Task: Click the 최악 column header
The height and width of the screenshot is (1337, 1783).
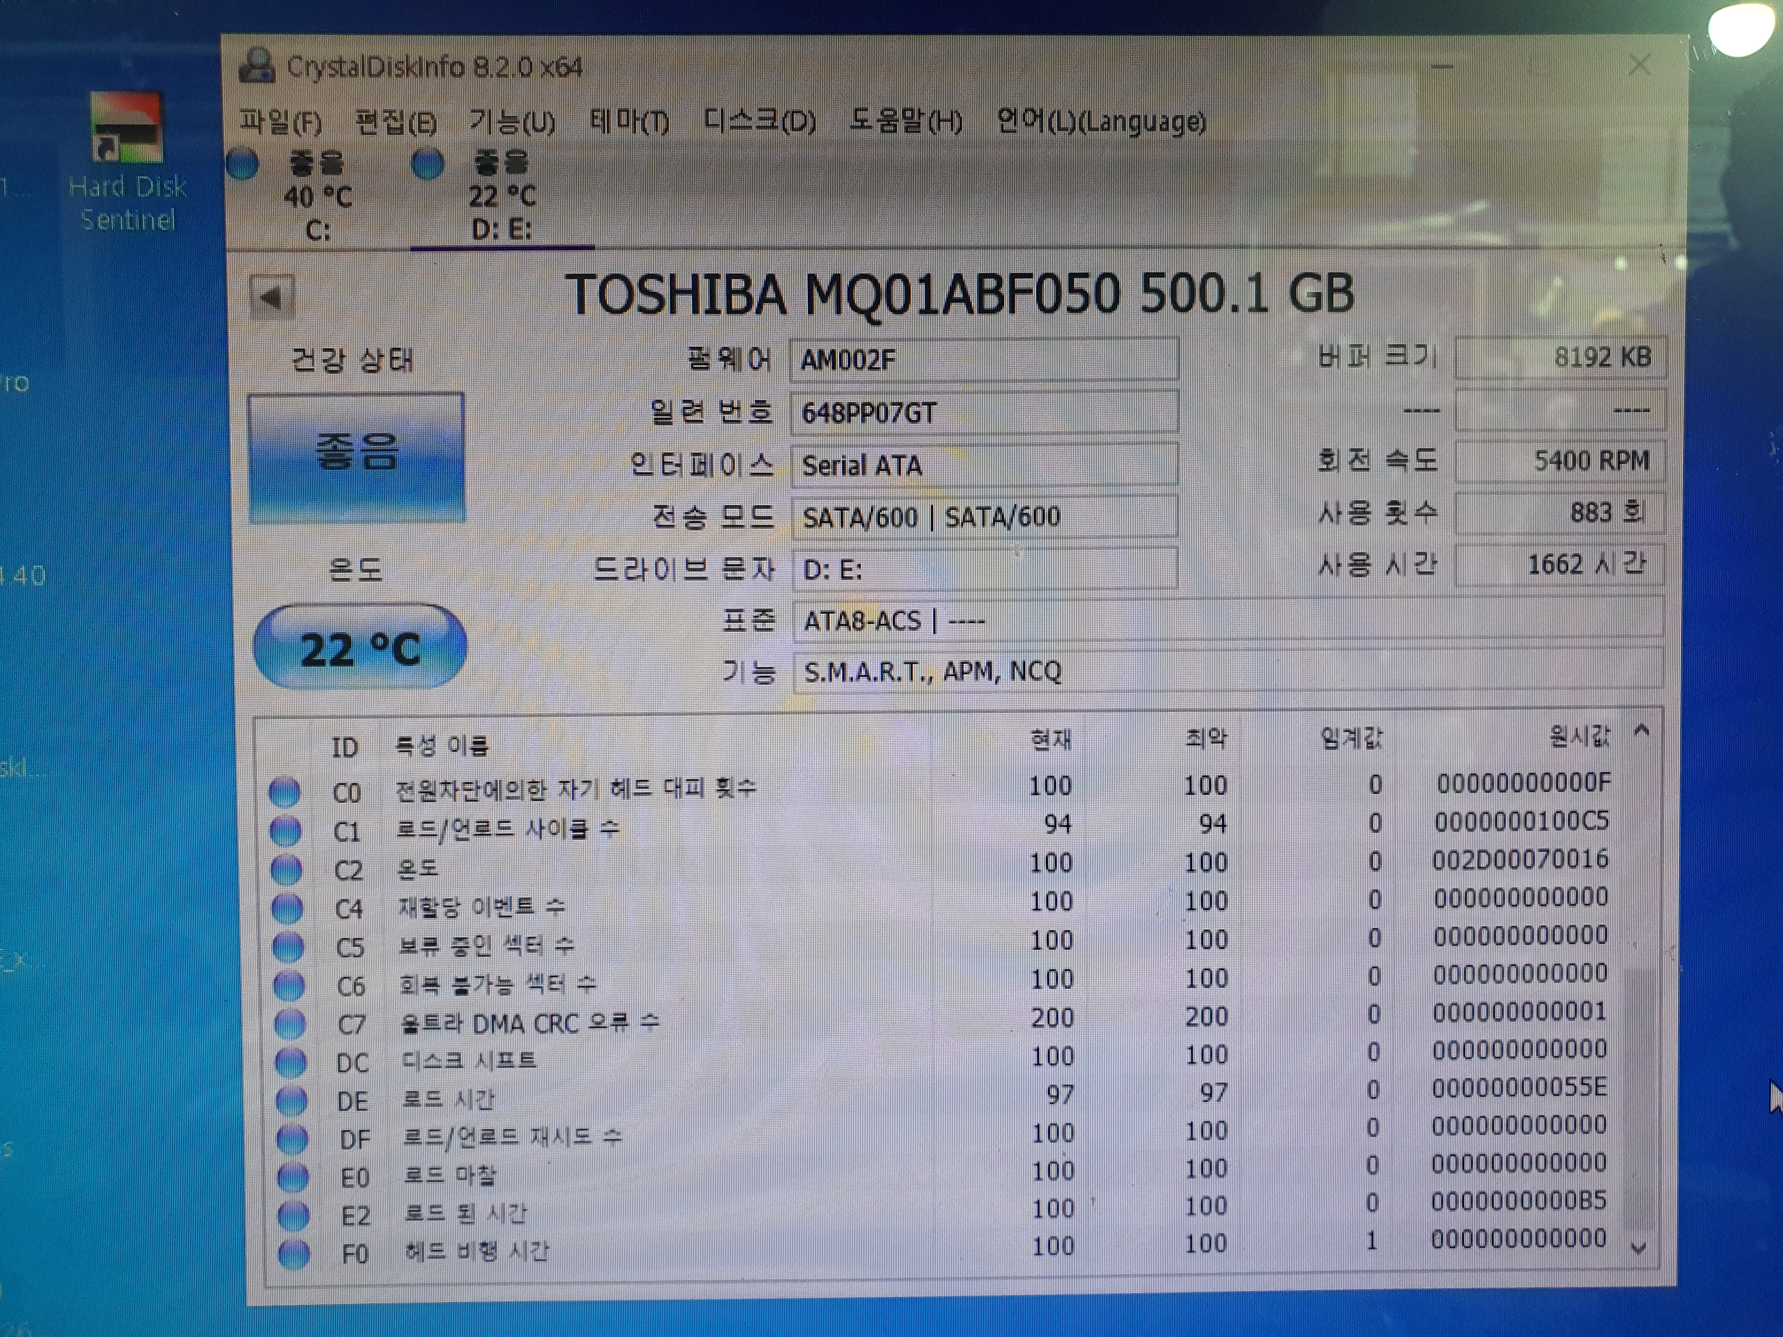Action: 1206,738
